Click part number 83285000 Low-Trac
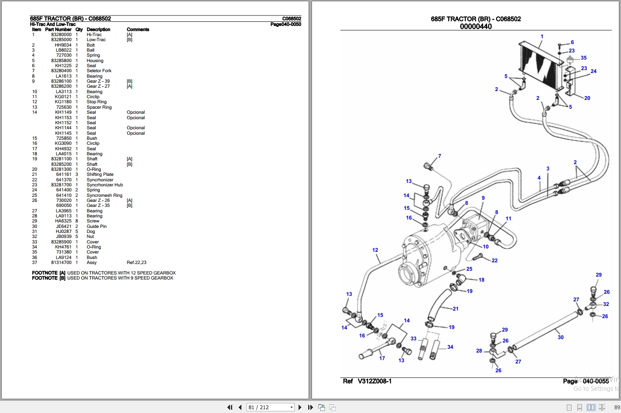 pos(61,39)
